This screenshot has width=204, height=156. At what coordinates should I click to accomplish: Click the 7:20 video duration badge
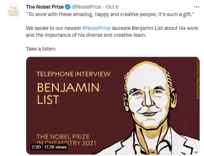tap(36, 147)
